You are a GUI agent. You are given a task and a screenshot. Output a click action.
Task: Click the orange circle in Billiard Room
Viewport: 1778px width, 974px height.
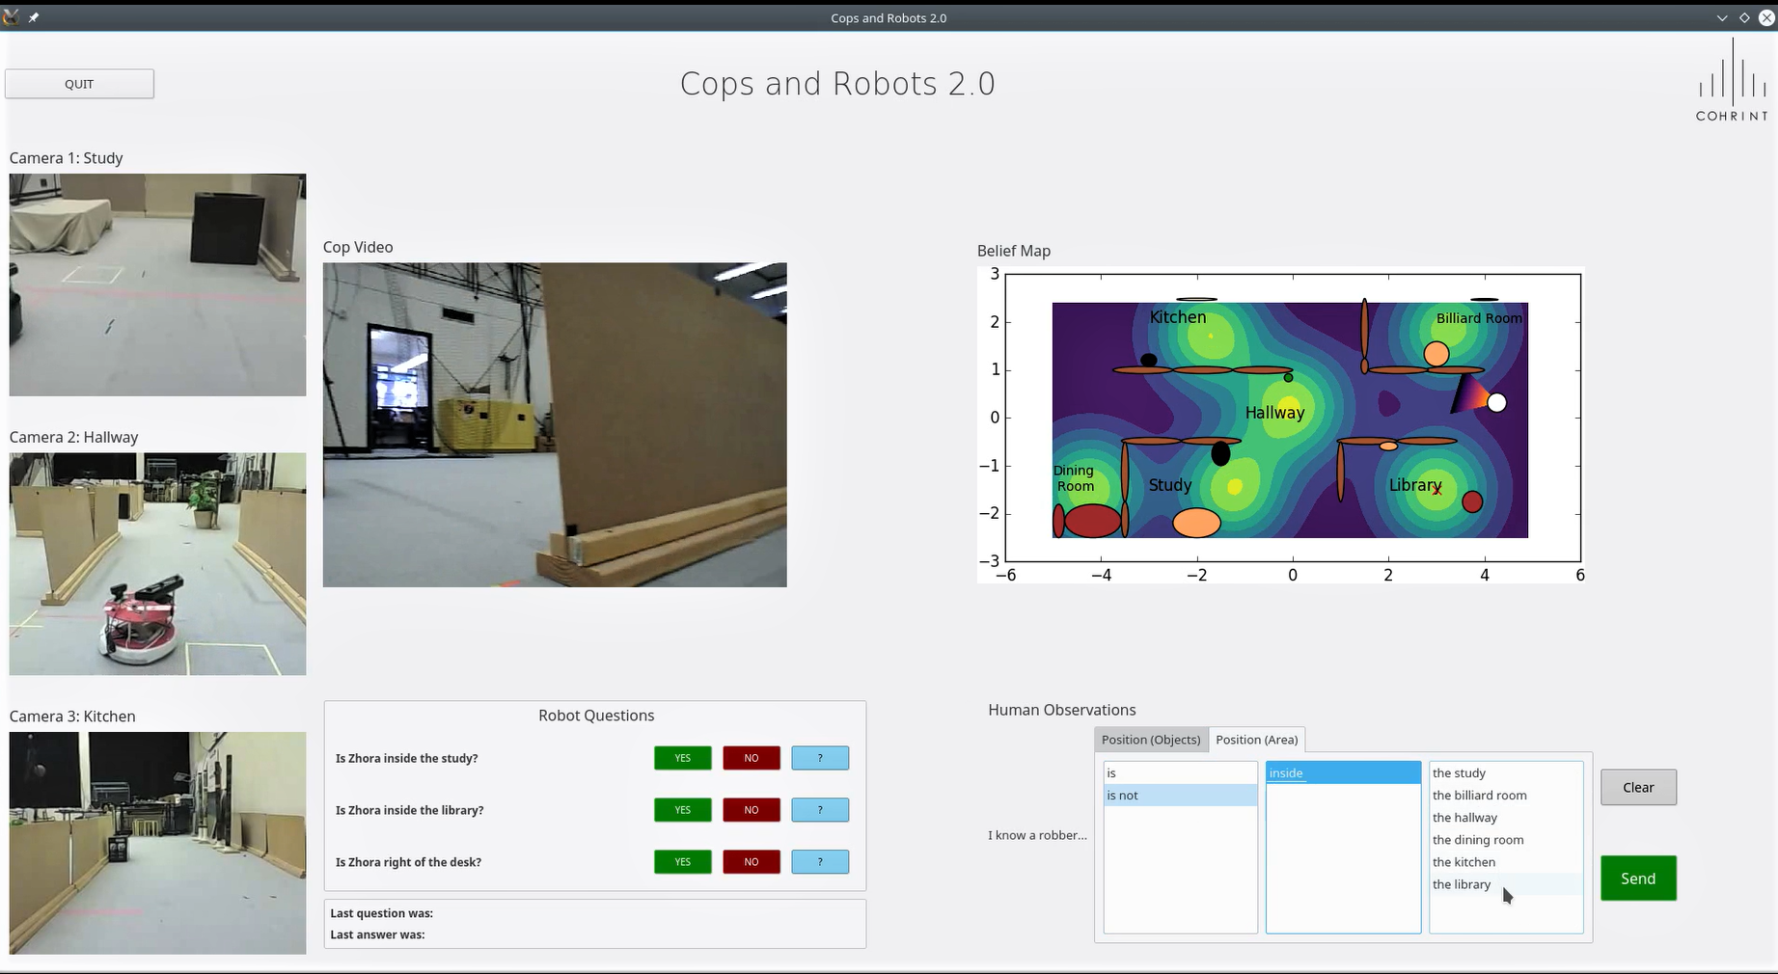1436,354
